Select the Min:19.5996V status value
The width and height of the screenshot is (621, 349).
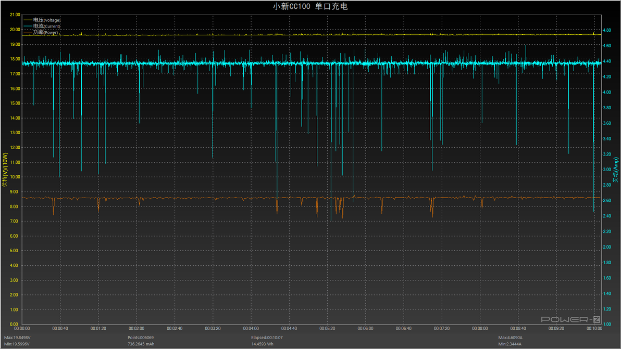pos(17,344)
